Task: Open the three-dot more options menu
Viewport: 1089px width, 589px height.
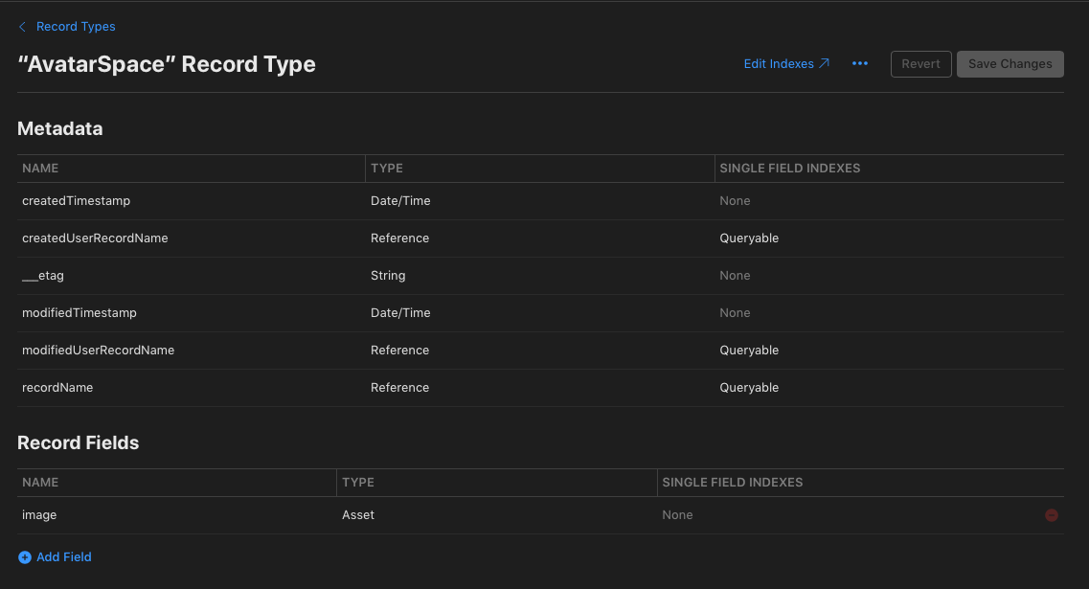Action: click(x=860, y=64)
